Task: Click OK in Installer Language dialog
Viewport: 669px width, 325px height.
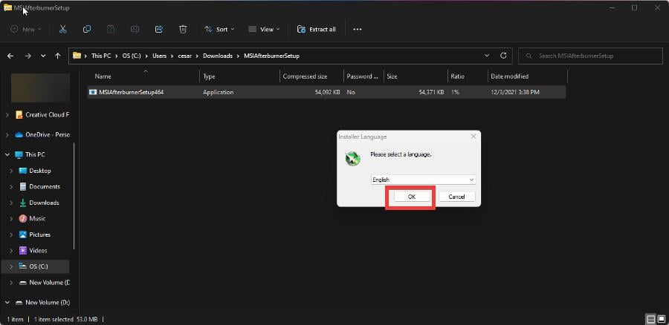Action: click(x=412, y=197)
